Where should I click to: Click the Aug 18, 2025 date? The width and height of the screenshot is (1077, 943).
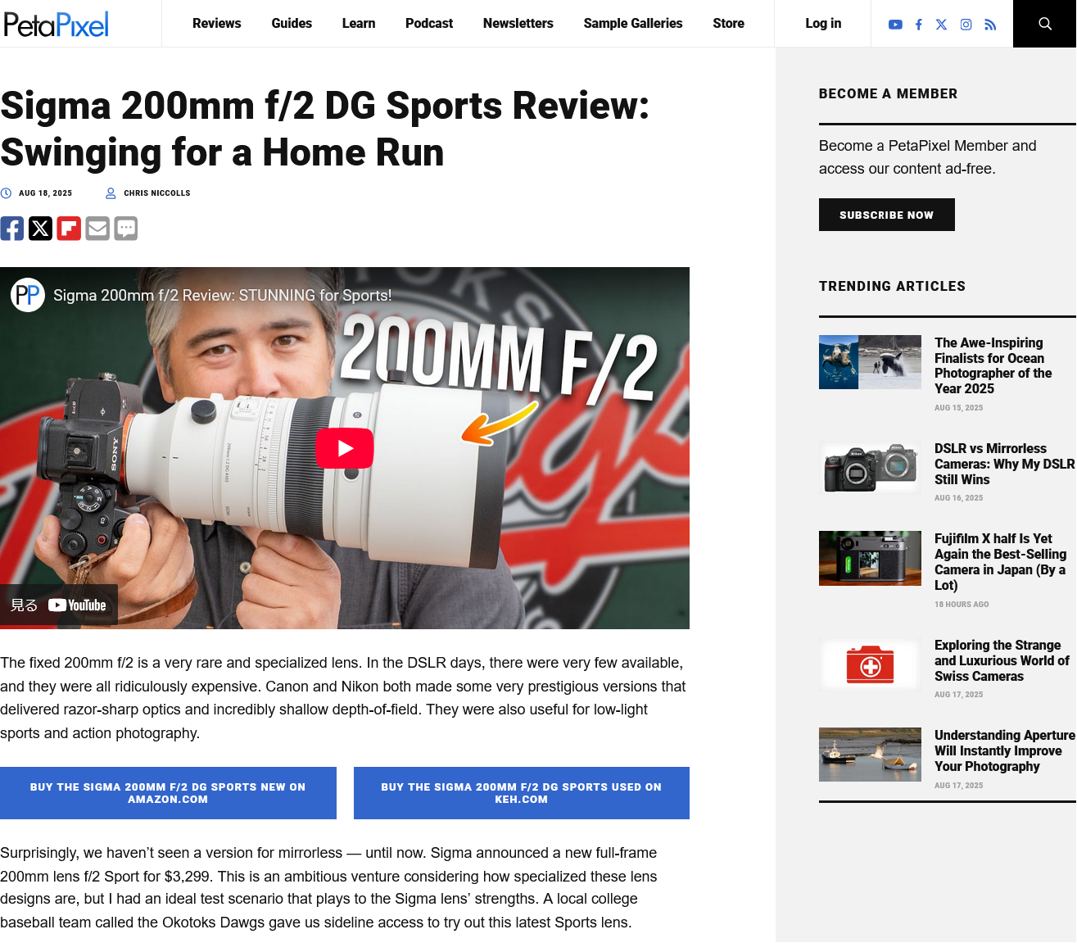46,193
